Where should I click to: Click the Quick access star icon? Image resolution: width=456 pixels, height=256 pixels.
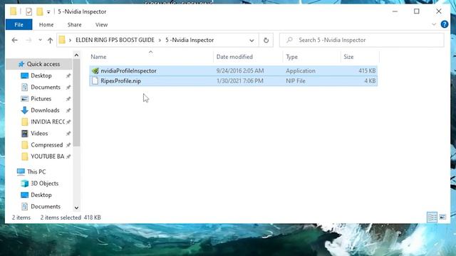pyautogui.click(x=21, y=64)
